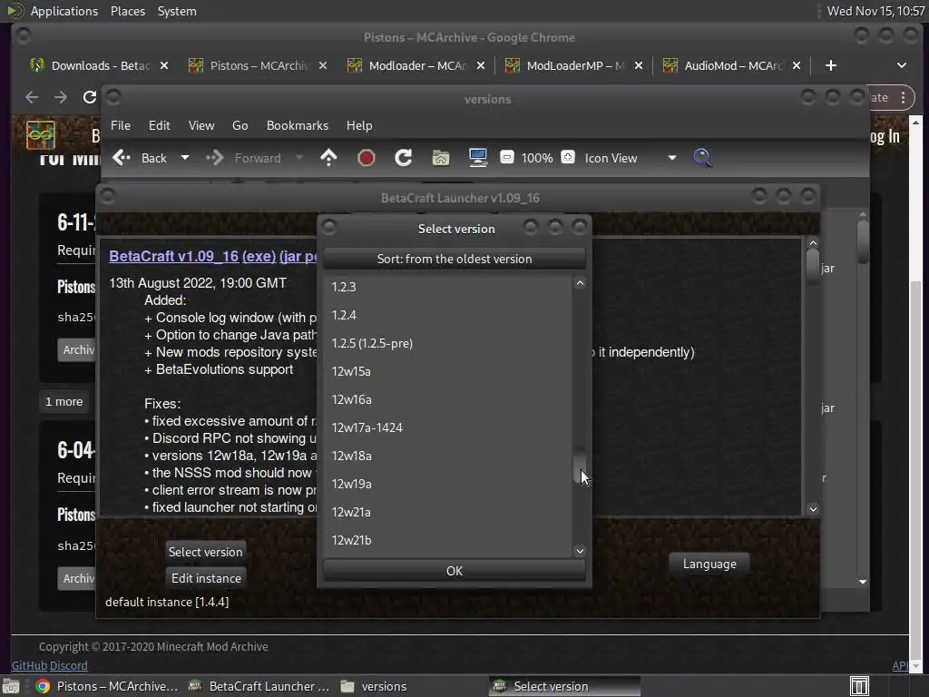Screen dimensions: 929x697
Task: Click the MCArchive site logo
Action: click(40, 135)
